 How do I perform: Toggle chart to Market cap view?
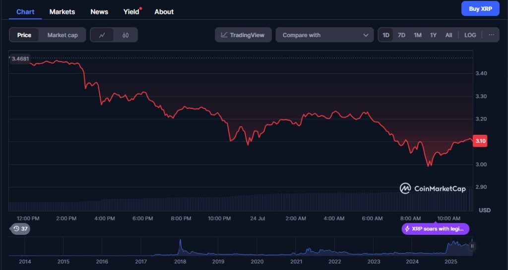[x=63, y=35]
